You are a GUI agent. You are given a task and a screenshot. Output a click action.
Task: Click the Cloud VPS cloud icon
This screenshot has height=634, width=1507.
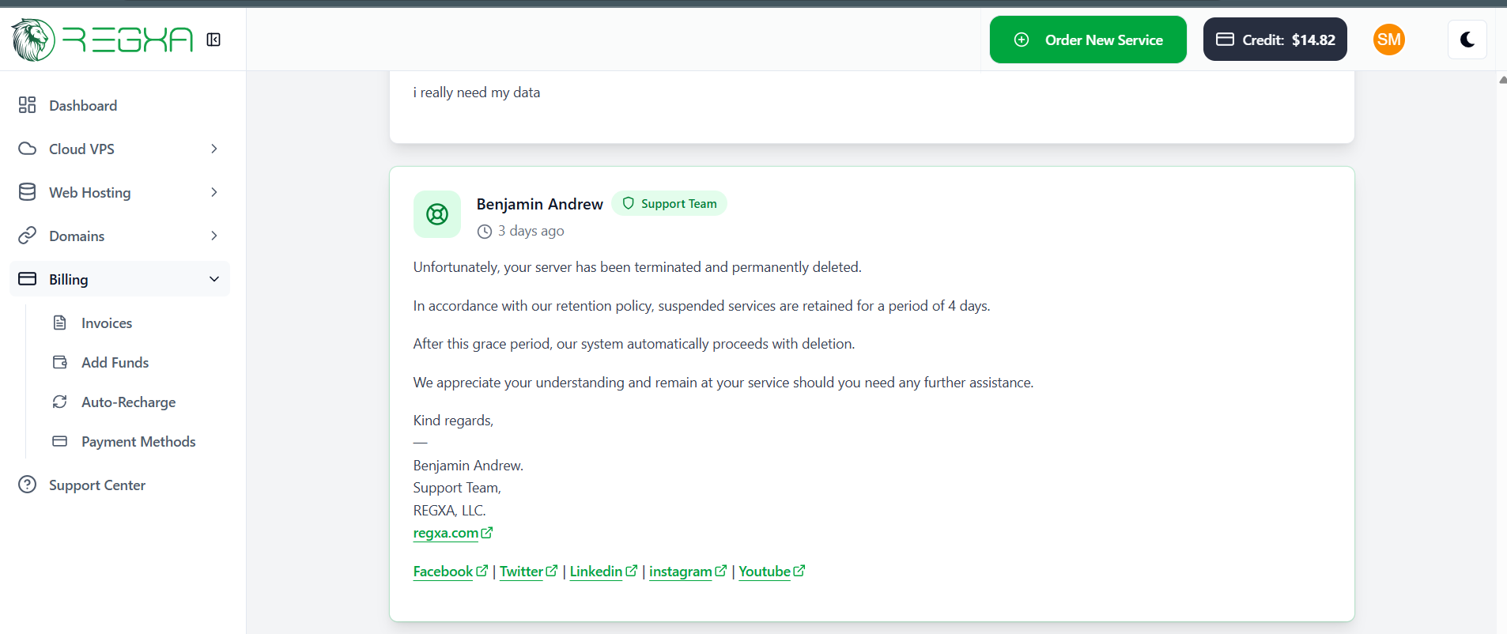click(28, 149)
